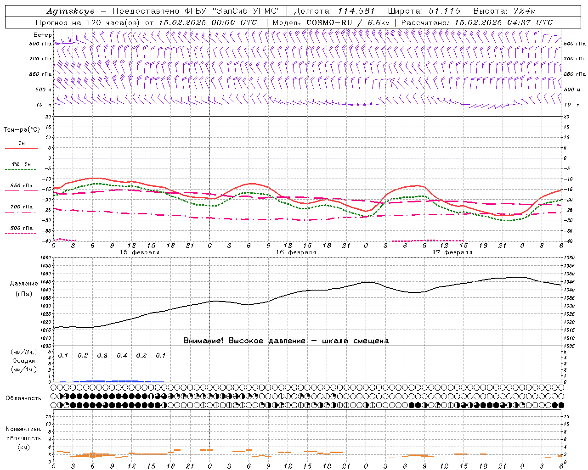Click the latitude value Широта: 51.115

pyautogui.click(x=424, y=11)
